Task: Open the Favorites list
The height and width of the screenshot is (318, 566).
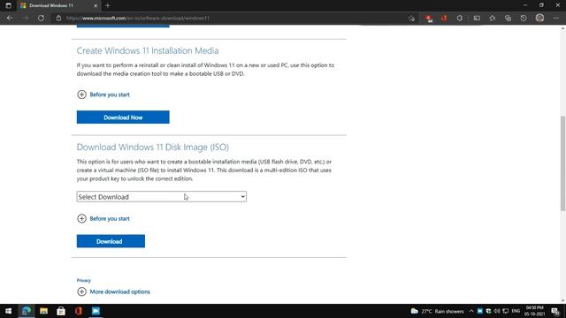Action: point(493,18)
